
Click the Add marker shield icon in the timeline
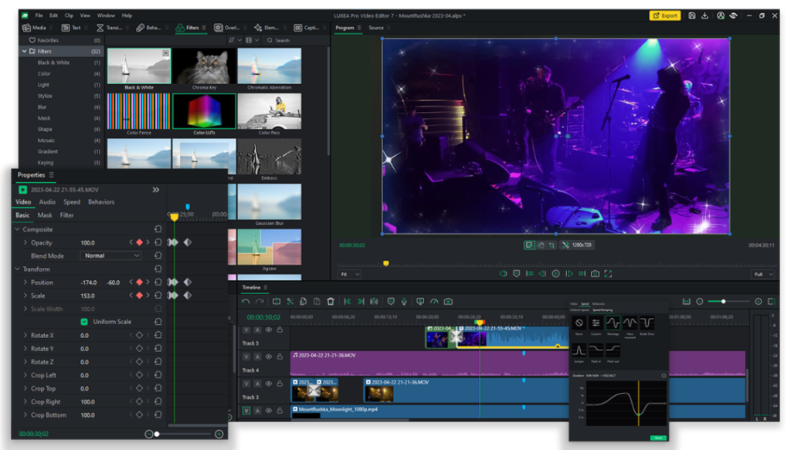391,301
